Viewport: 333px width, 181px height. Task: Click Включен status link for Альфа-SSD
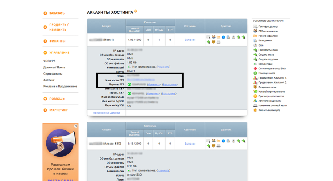pyautogui.click(x=190, y=144)
